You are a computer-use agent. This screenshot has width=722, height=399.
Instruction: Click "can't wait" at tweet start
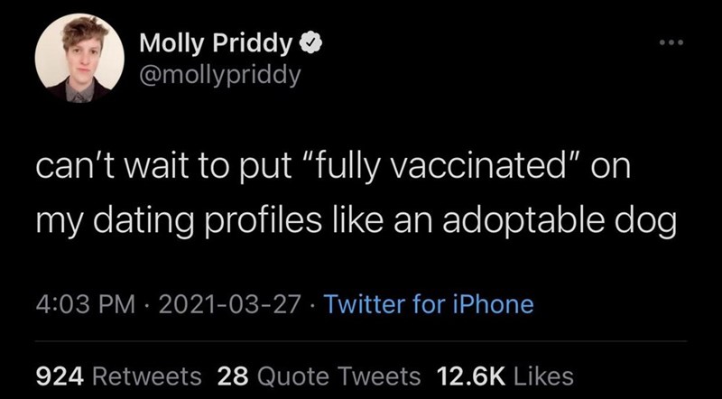click(97, 170)
